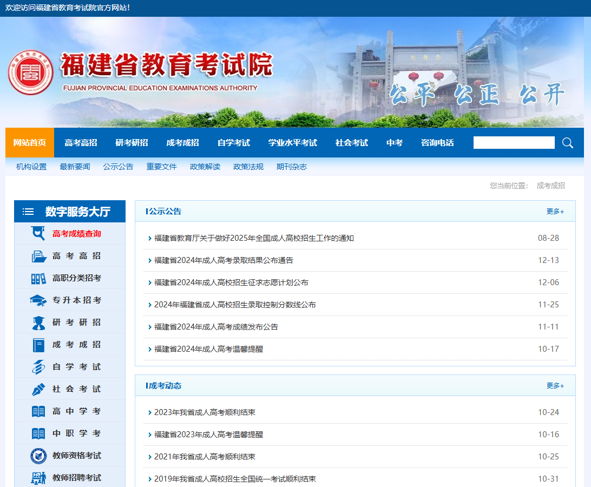Open 福建省2024年成人高考成绩发布公告

pyautogui.click(x=216, y=327)
